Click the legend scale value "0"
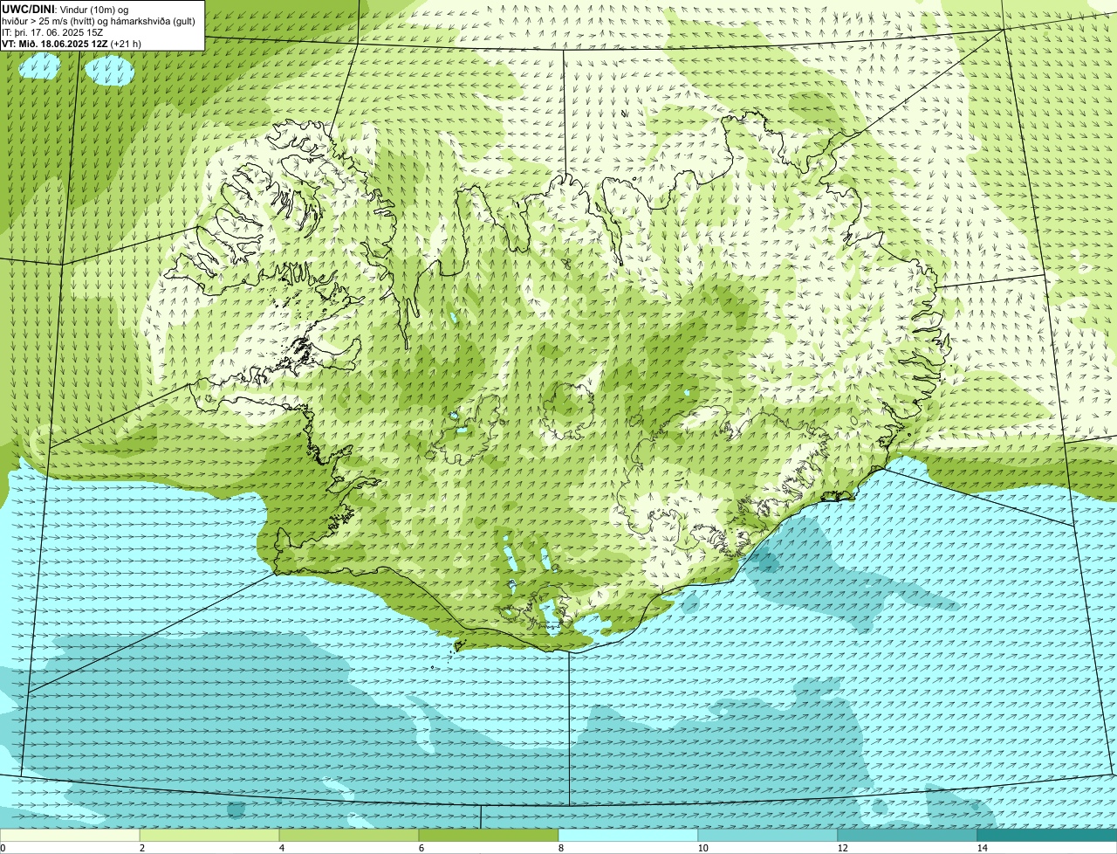The image size is (1117, 854). coord(3,848)
